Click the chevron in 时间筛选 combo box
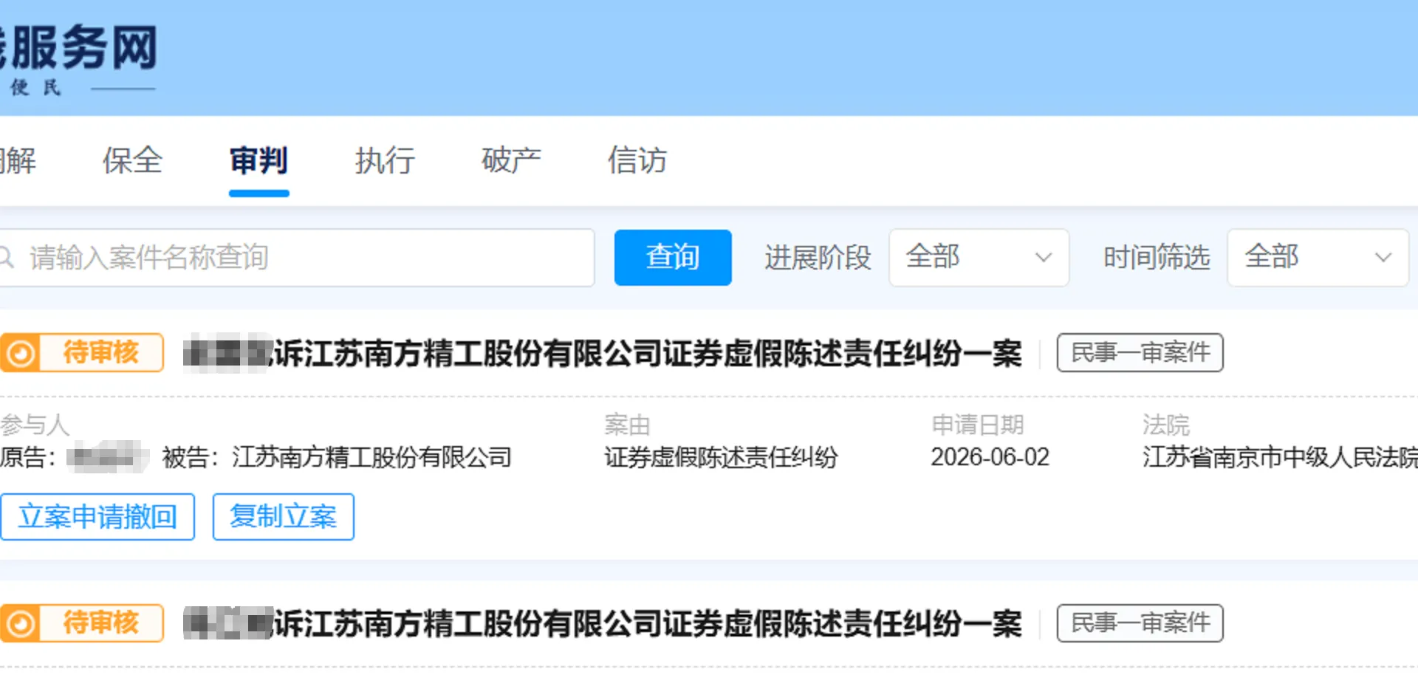The image size is (1418, 686). (1383, 258)
